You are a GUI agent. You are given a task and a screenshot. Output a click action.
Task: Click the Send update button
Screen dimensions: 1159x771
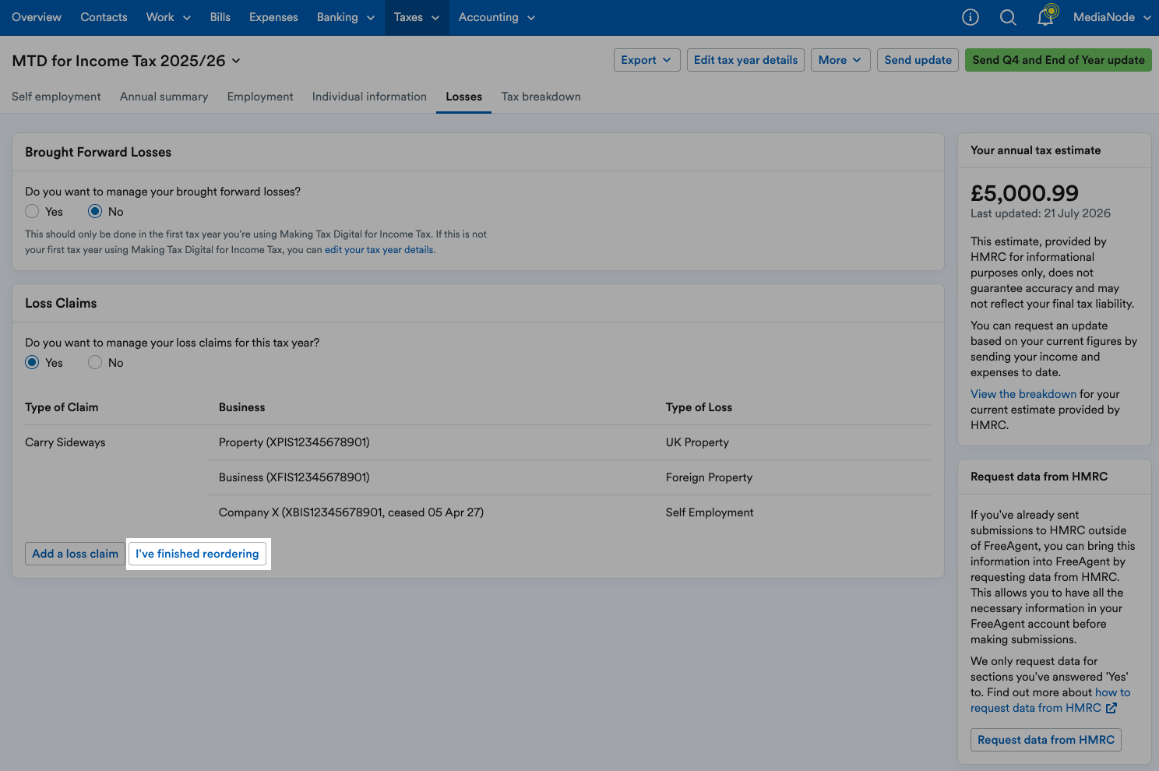tap(918, 60)
